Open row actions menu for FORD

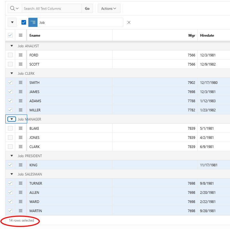click(21, 55)
